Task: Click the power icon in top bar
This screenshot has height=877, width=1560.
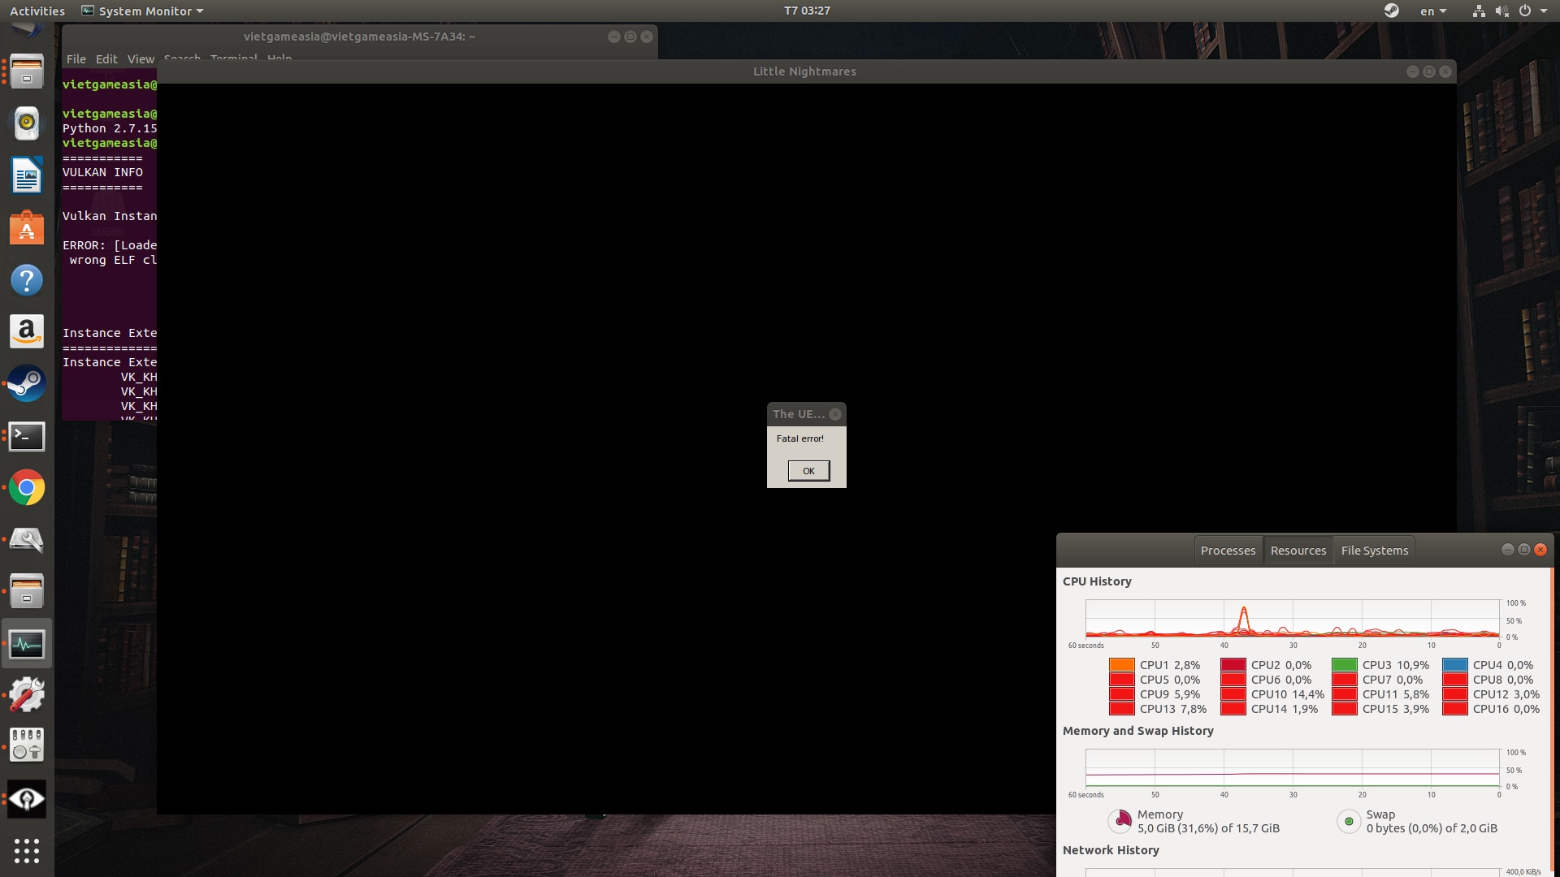Action: coord(1525,11)
